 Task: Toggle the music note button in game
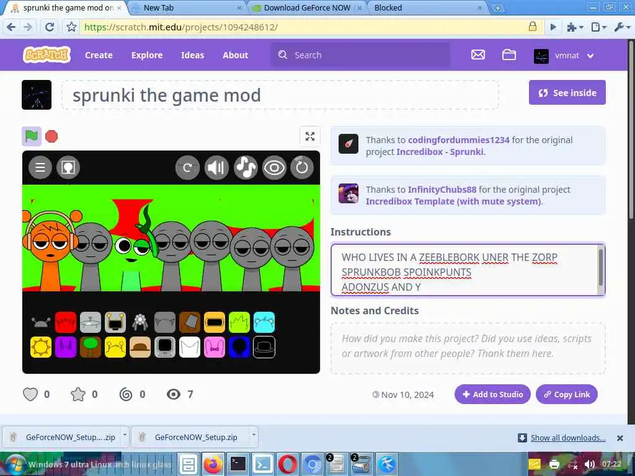point(246,167)
